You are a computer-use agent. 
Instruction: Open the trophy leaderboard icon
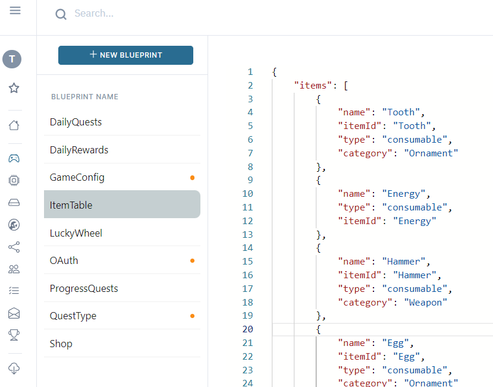[14, 335]
